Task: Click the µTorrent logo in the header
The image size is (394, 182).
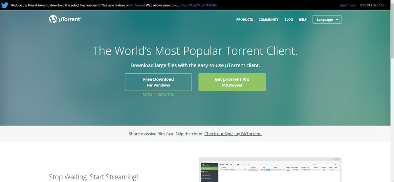Action: pyautogui.click(x=65, y=19)
